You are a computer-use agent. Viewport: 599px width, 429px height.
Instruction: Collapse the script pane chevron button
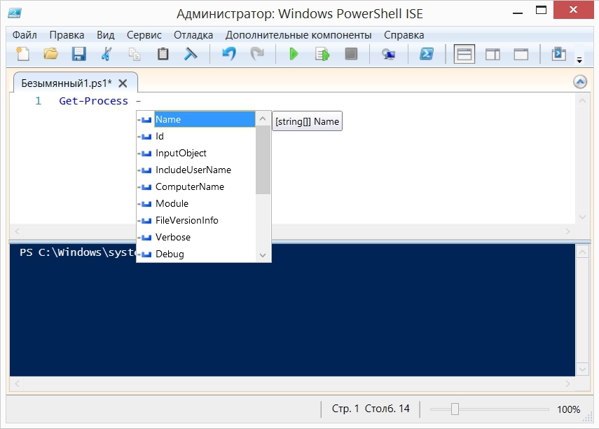pyautogui.click(x=580, y=81)
